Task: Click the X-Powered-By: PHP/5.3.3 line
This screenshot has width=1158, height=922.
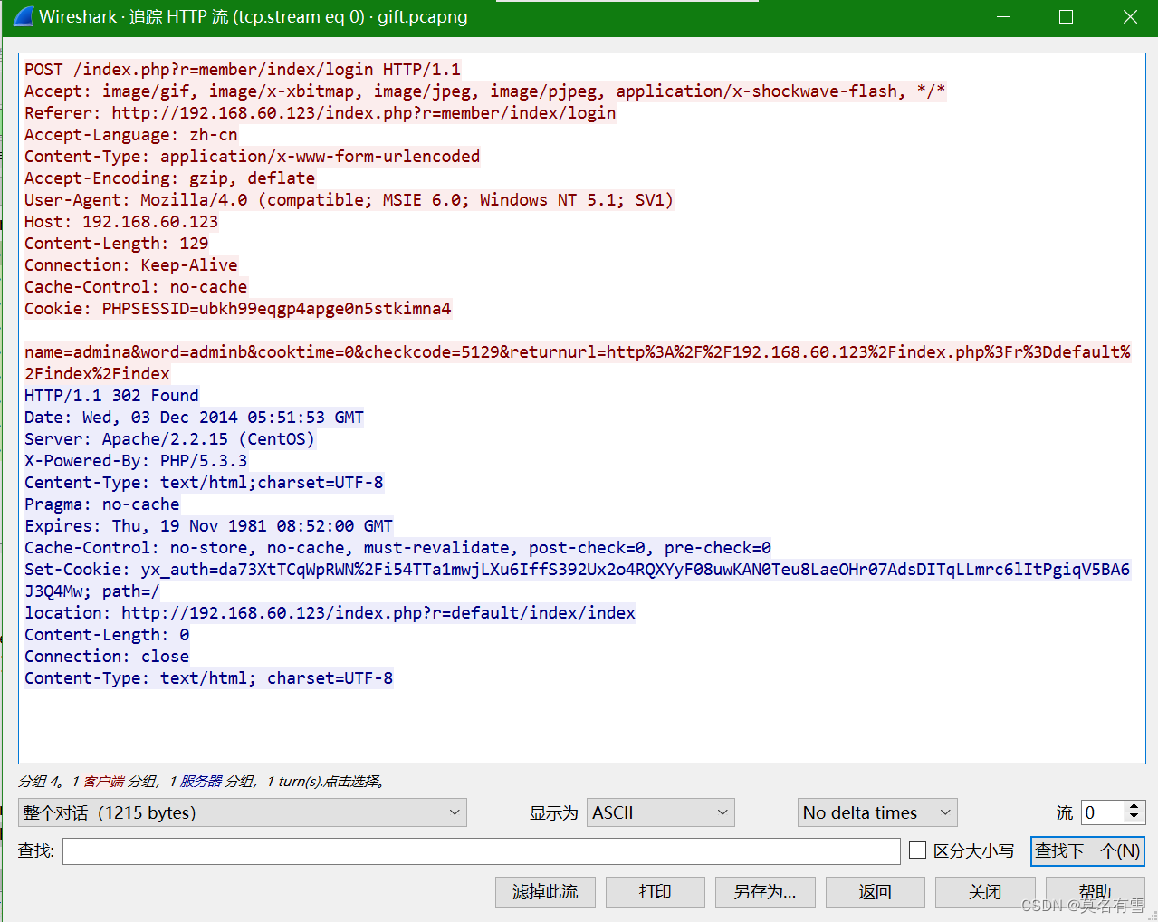Action: click(x=136, y=461)
